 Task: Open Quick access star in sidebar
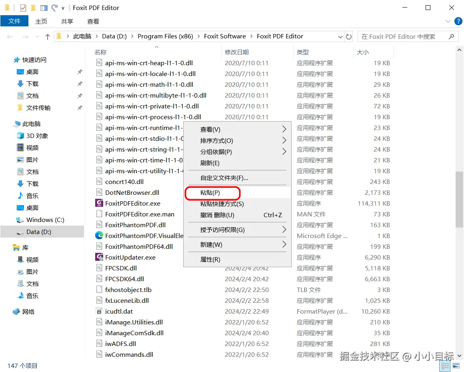point(17,60)
